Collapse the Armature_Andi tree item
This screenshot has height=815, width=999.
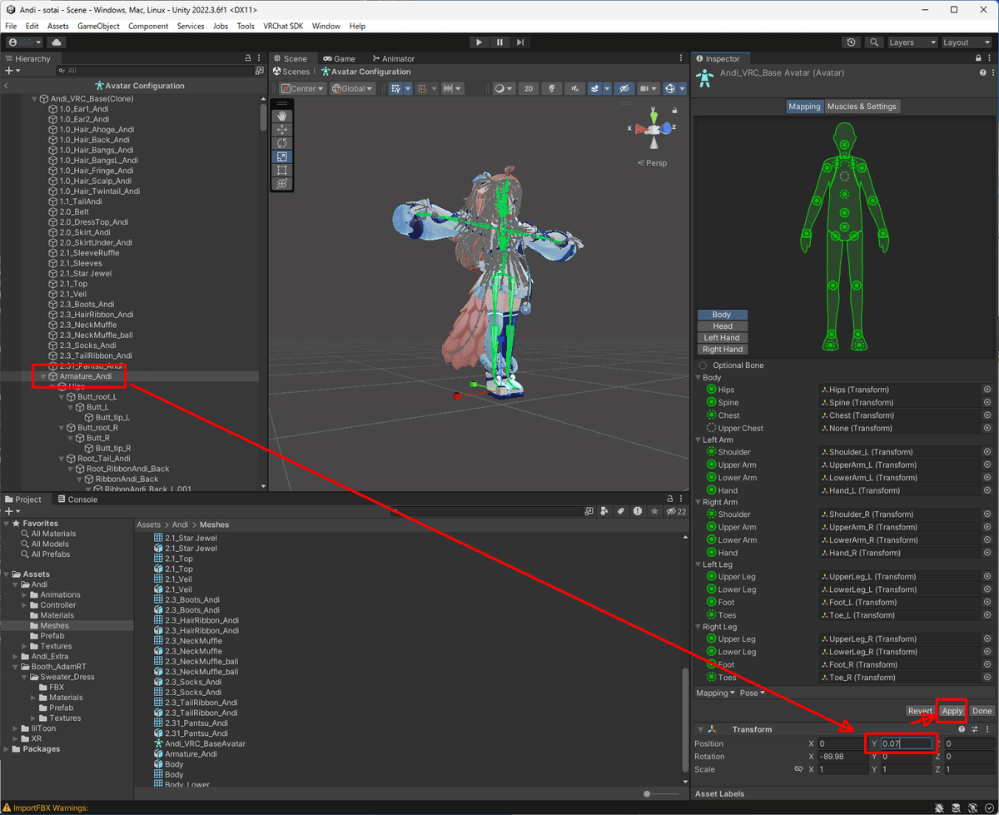tap(43, 376)
